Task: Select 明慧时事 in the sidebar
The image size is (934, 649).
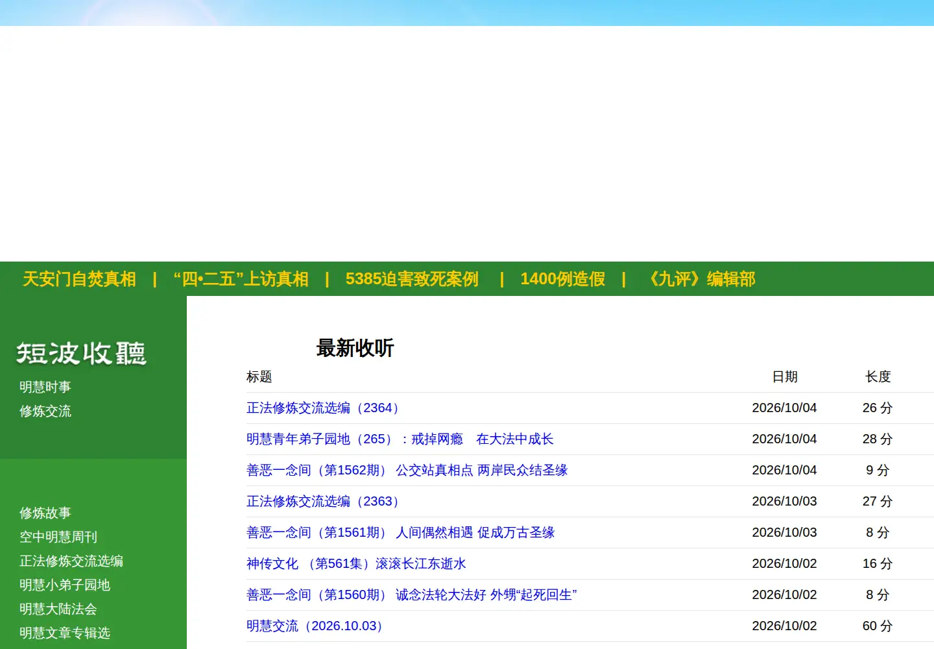Action: pyautogui.click(x=45, y=387)
